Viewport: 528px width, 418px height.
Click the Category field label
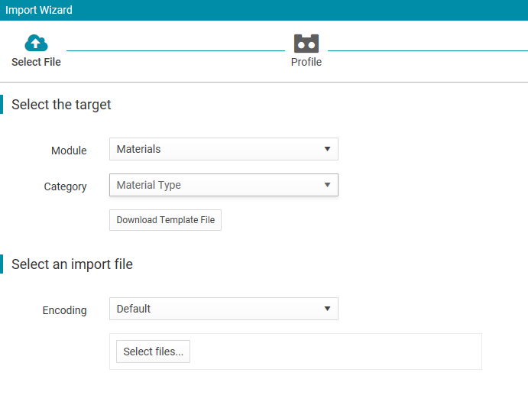(x=65, y=186)
